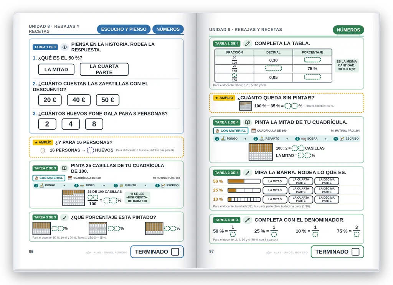Viewport: 393px width, 285px height.
Task: Click the grid icon beside CUADRÍCULA DE 100, page 97
Action: pyautogui.click(x=254, y=131)
